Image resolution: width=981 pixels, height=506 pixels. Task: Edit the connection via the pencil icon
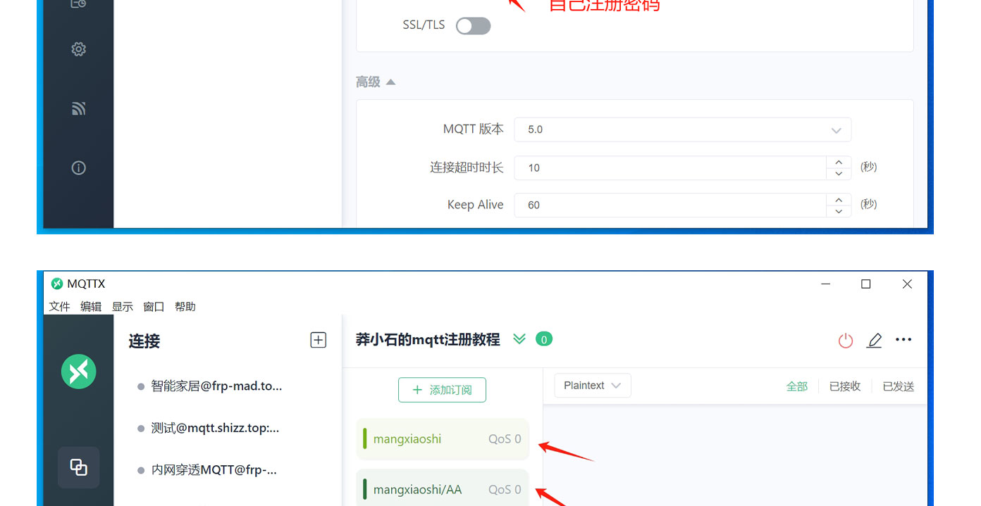(874, 340)
